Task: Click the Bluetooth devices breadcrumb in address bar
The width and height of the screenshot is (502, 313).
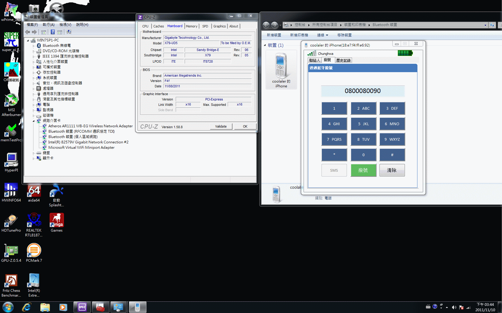Action: 385,25
